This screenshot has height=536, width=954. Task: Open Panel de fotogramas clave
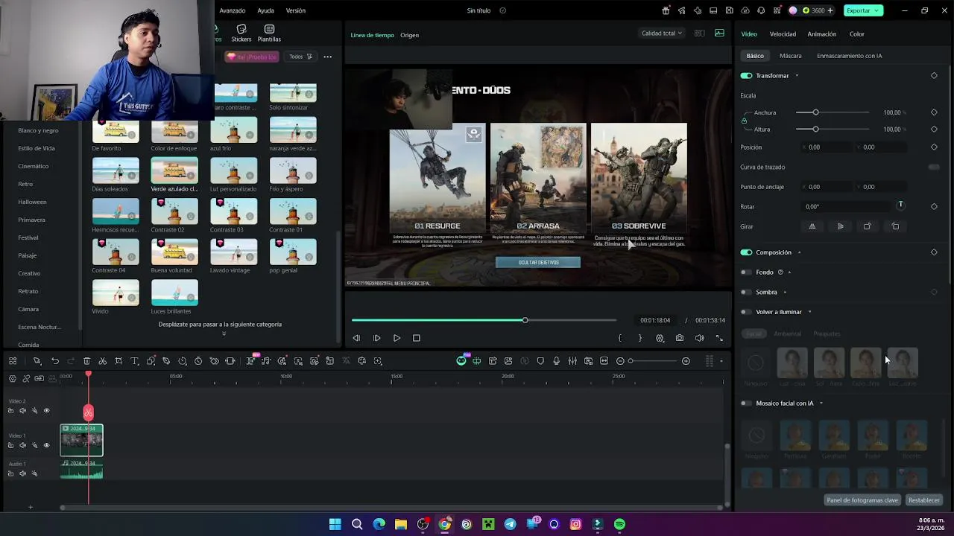862,500
